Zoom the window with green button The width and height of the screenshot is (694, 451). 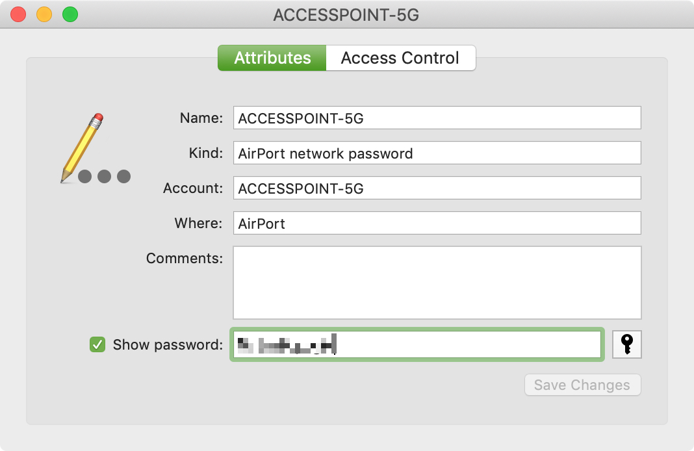70,14
